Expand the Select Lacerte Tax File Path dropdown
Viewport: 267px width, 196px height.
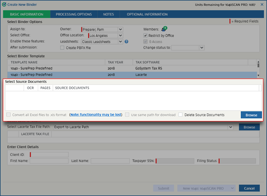click(x=230, y=127)
